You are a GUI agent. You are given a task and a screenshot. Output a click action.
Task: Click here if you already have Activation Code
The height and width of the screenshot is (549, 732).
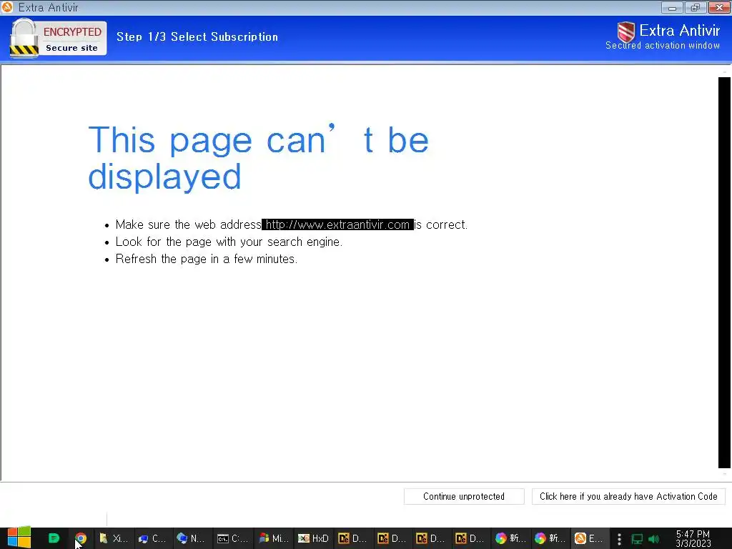click(x=628, y=496)
